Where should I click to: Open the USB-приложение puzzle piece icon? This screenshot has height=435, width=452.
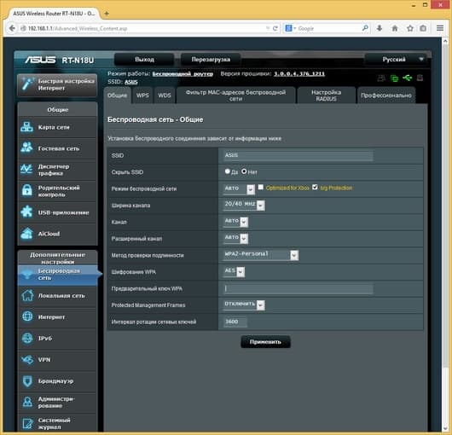point(26,212)
